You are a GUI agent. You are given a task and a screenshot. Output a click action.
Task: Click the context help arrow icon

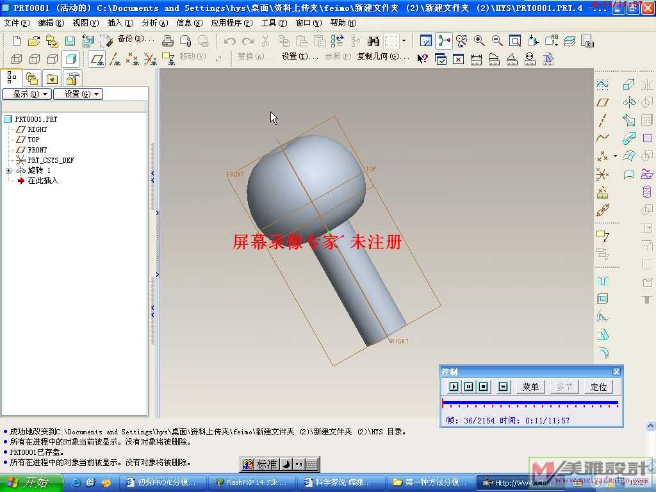[x=422, y=58]
